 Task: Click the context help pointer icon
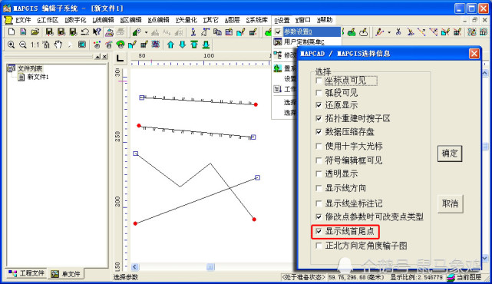pos(97,31)
